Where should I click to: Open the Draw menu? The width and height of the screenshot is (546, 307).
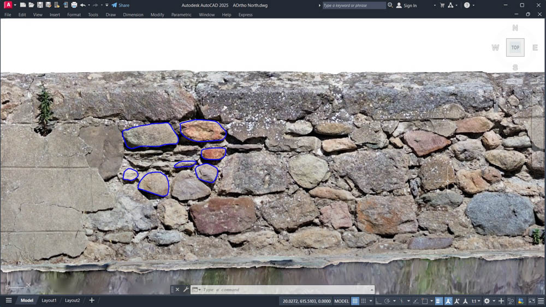111,15
